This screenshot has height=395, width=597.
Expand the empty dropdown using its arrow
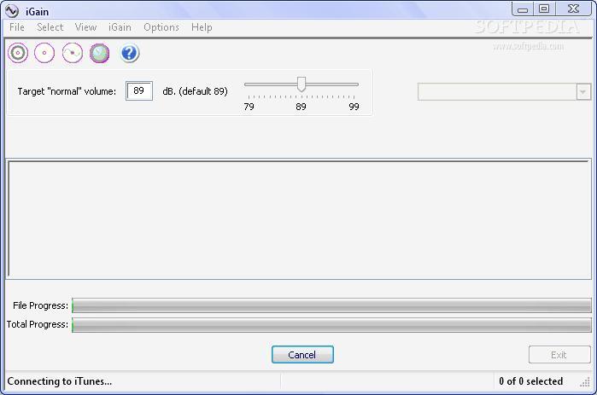click(583, 91)
